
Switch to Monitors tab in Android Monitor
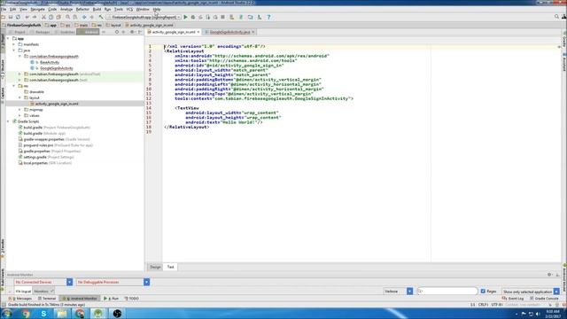(x=43, y=292)
